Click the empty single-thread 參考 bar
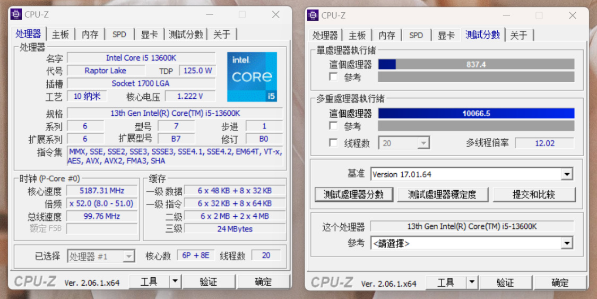597x299 pixels. click(x=476, y=77)
